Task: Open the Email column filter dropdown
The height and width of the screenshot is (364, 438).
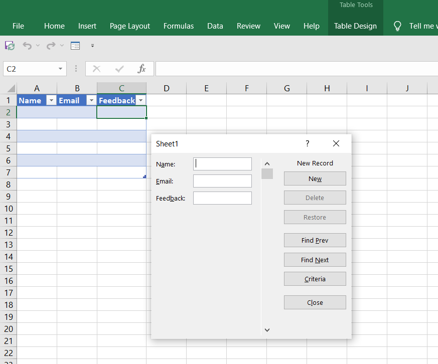Action: tap(91, 100)
